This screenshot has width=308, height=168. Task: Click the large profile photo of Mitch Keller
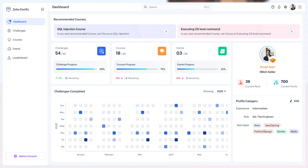[267, 54]
